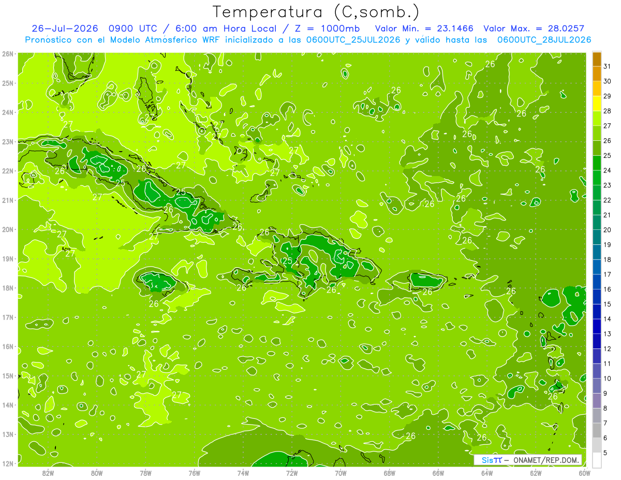Click latitude axis label '24N'
621x480 pixels.
[7, 112]
